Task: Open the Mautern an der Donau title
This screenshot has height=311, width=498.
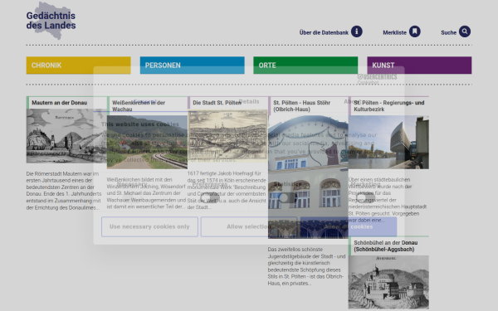Action: (x=60, y=103)
